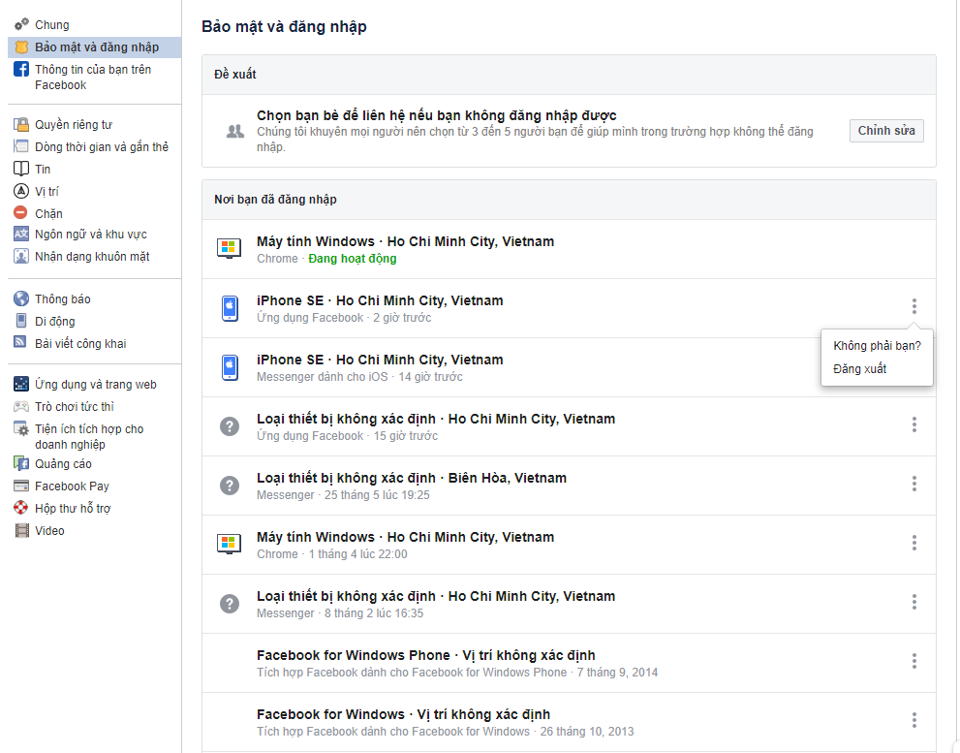The image size is (960, 753).
Task: Click the question icon for 15 giờ trước session
Action: [x=230, y=426]
